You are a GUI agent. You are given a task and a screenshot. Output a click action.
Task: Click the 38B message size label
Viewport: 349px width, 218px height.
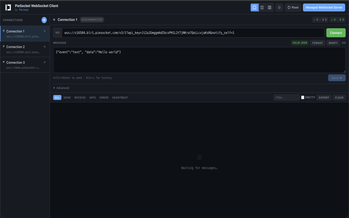[x=344, y=43]
